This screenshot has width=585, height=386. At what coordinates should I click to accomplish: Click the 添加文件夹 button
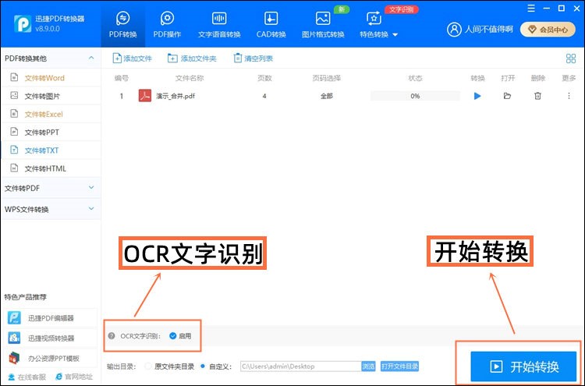click(x=192, y=58)
